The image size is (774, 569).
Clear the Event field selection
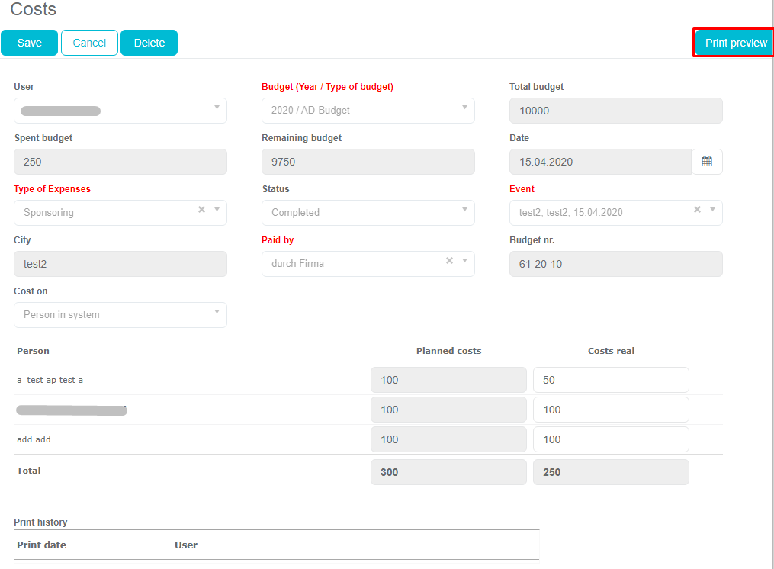coord(697,210)
